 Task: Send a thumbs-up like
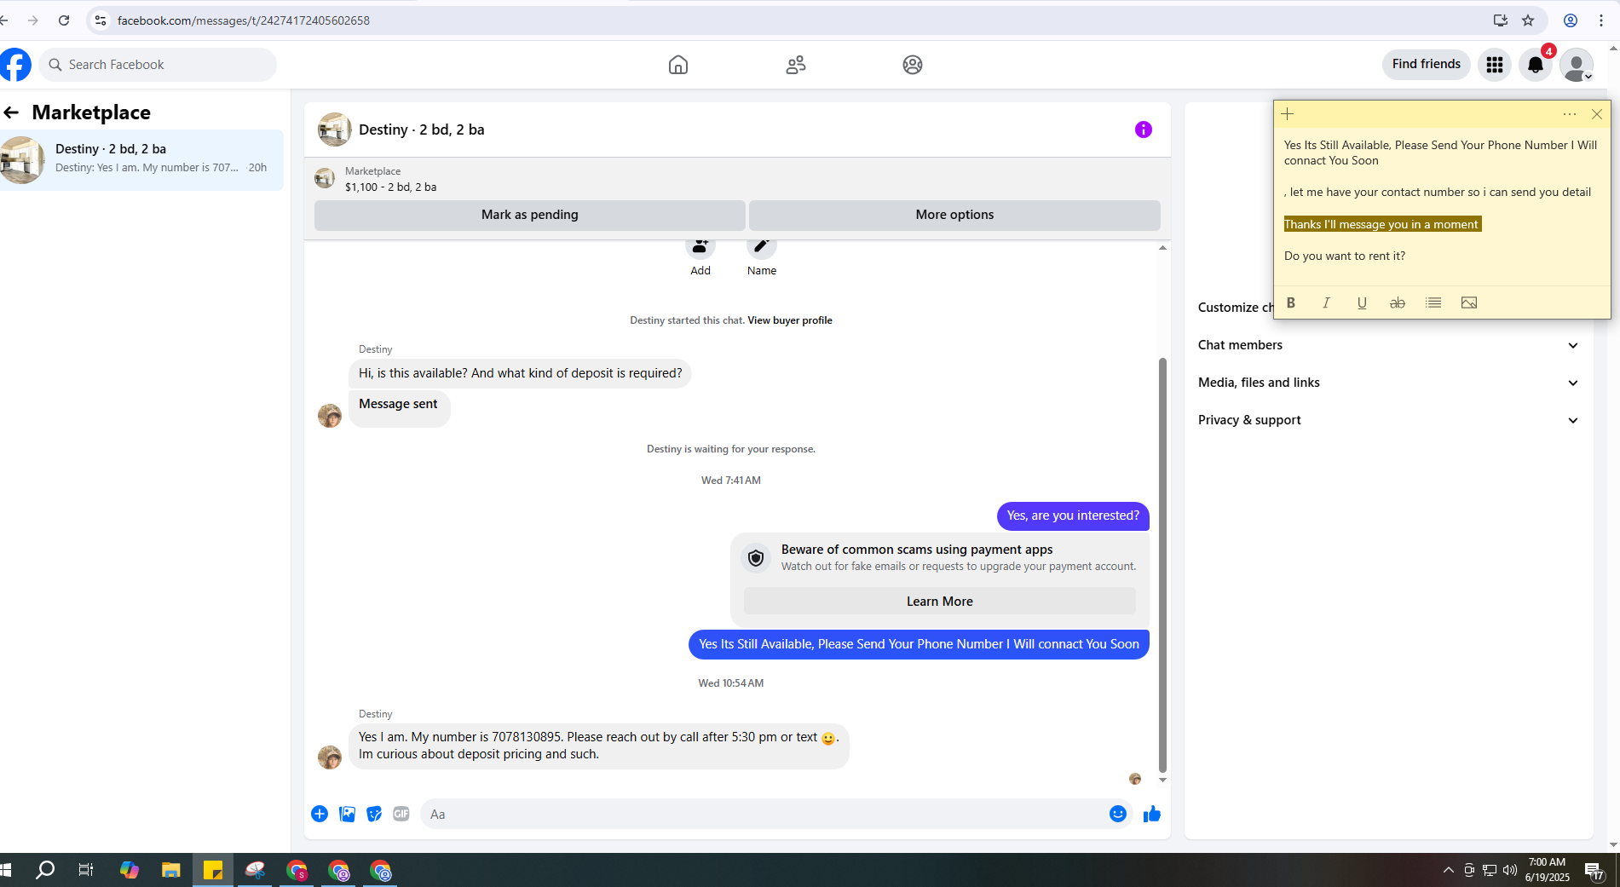1152,814
